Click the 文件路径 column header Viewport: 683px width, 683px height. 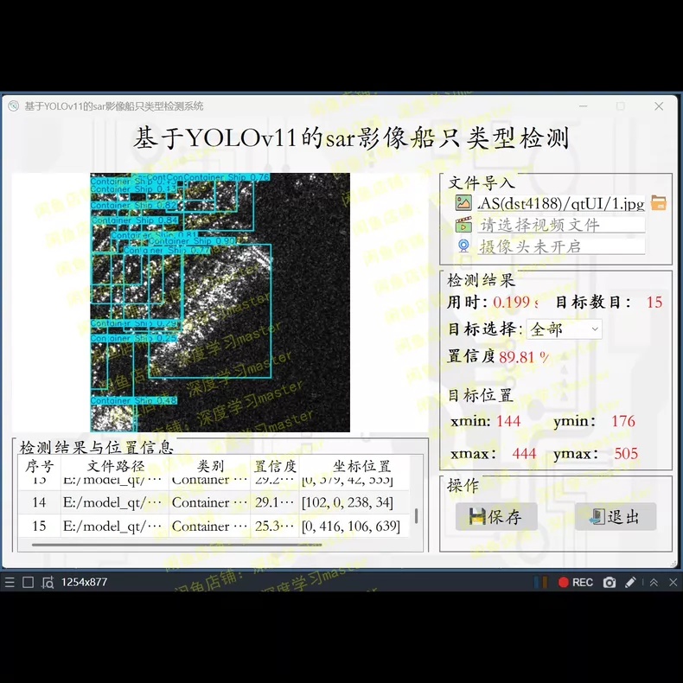(115, 466)
